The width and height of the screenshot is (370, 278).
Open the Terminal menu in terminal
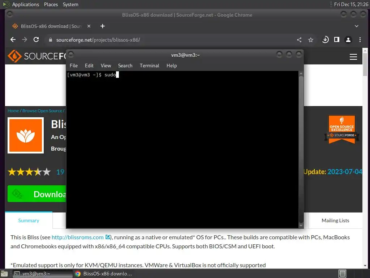[x=149, y=66]
